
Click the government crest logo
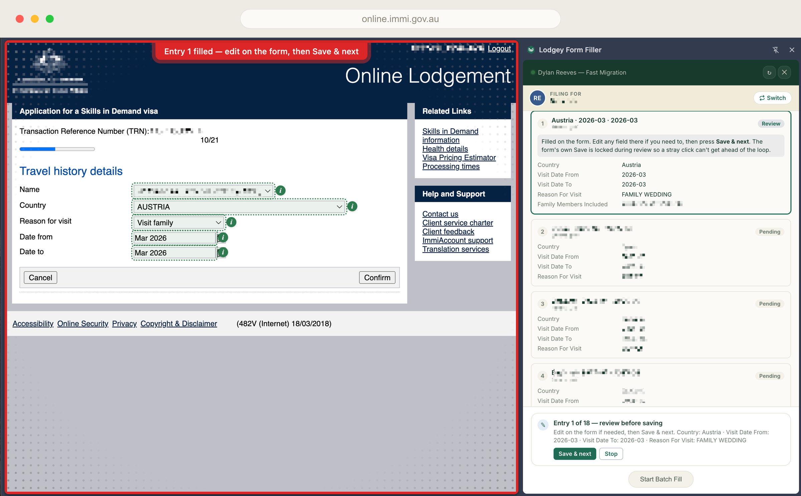pyautogui.click(x=50, y=71)
